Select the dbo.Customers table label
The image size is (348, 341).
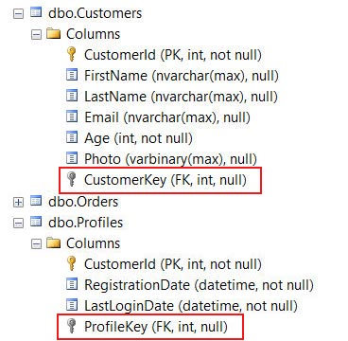pyautogui.click(x=95, y=13)
